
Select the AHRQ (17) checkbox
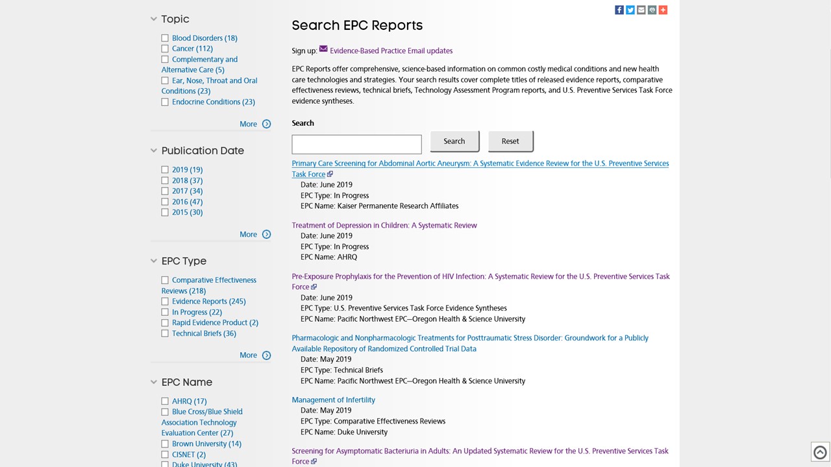[165, 401]
